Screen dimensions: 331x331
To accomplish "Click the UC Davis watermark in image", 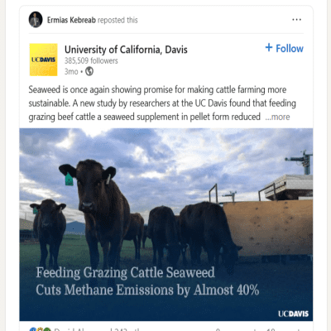I will click(293, 314).
